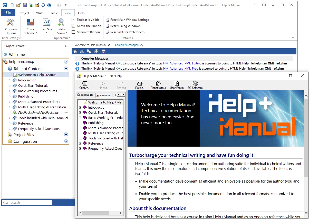This screenshot has width=309, height=219.
Task: Customize quick access toolbar dropdown arrow
Action: click(66, 5)
